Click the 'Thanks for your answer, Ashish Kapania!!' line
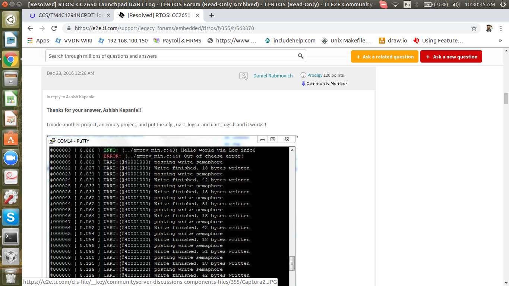Viewport: 509px width, 286px height. click(94, 110)
